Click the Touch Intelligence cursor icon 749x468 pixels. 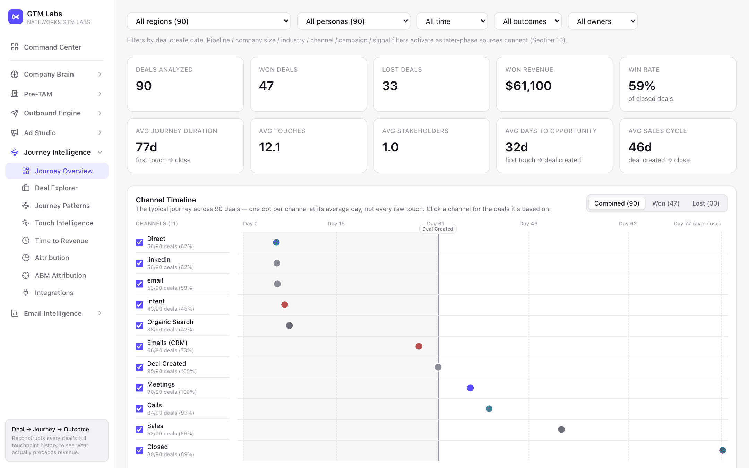(26, 223)
